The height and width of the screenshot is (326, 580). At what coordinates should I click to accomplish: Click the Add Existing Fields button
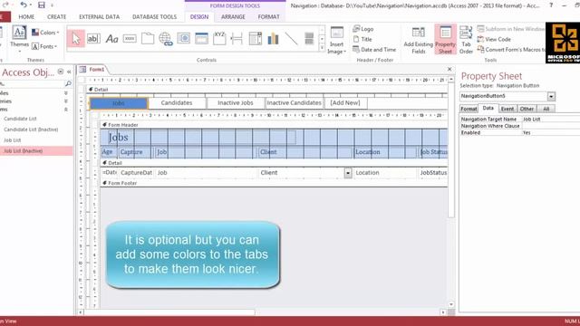click(419, 41)
